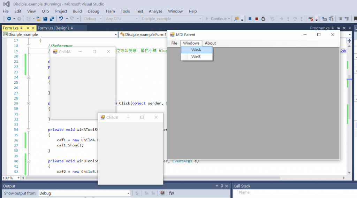The height and width of the screenshot is (198, 357).
Task: Open the Output panel window position dropdown
Action: pyautogui.click(x=217, y=186)
